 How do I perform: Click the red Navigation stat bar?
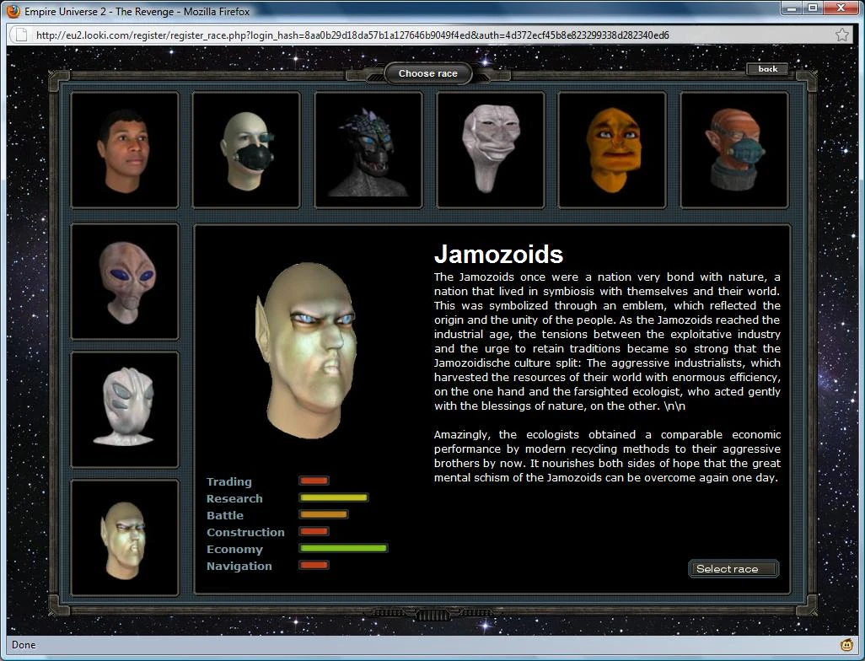(x=314, y=565)
